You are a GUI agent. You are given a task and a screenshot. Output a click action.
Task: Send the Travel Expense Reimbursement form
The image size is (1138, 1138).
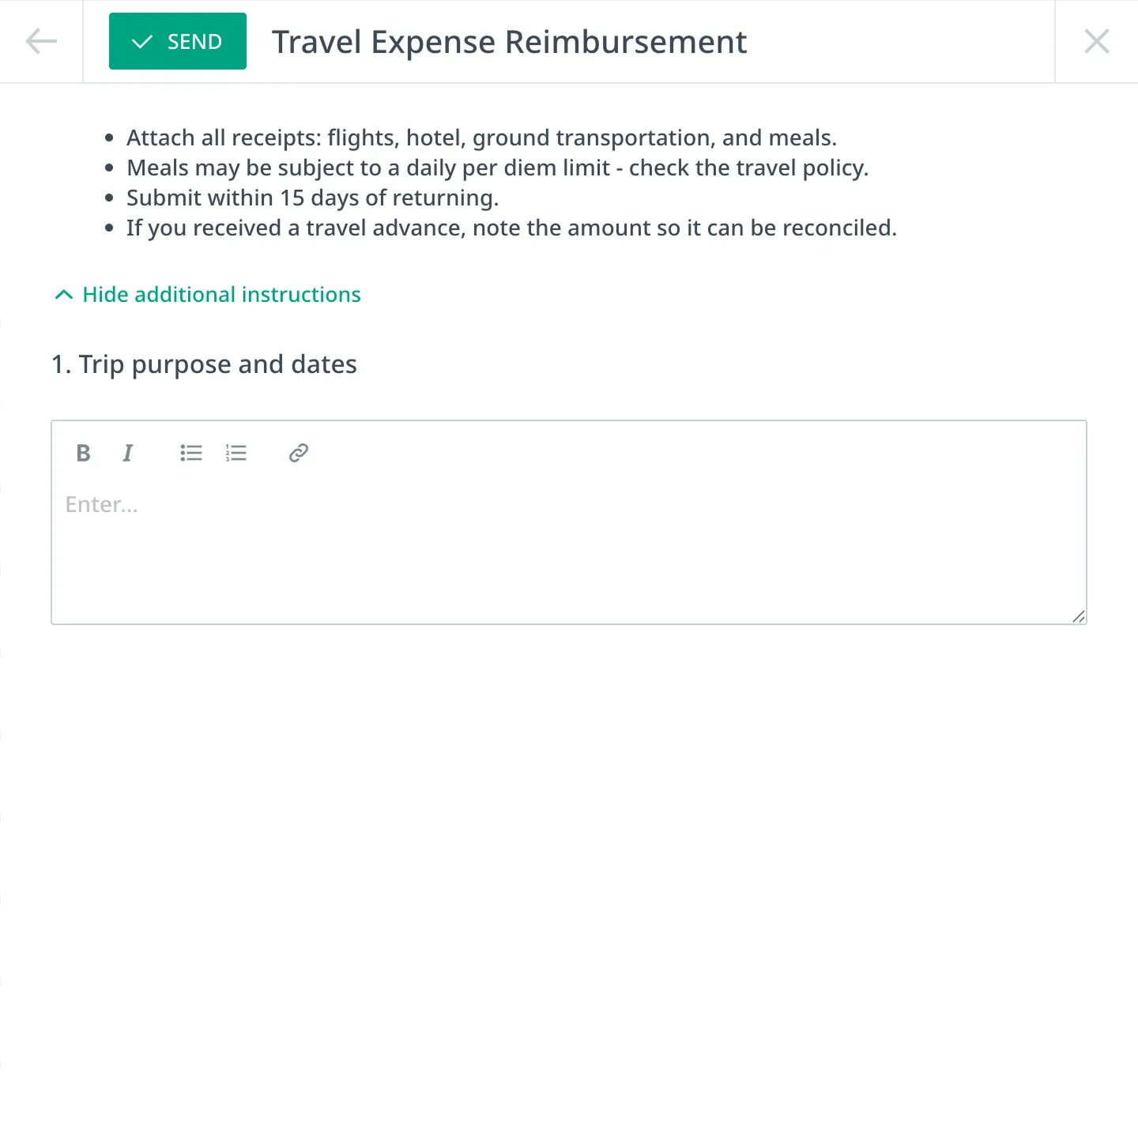[x=178, y=41]
